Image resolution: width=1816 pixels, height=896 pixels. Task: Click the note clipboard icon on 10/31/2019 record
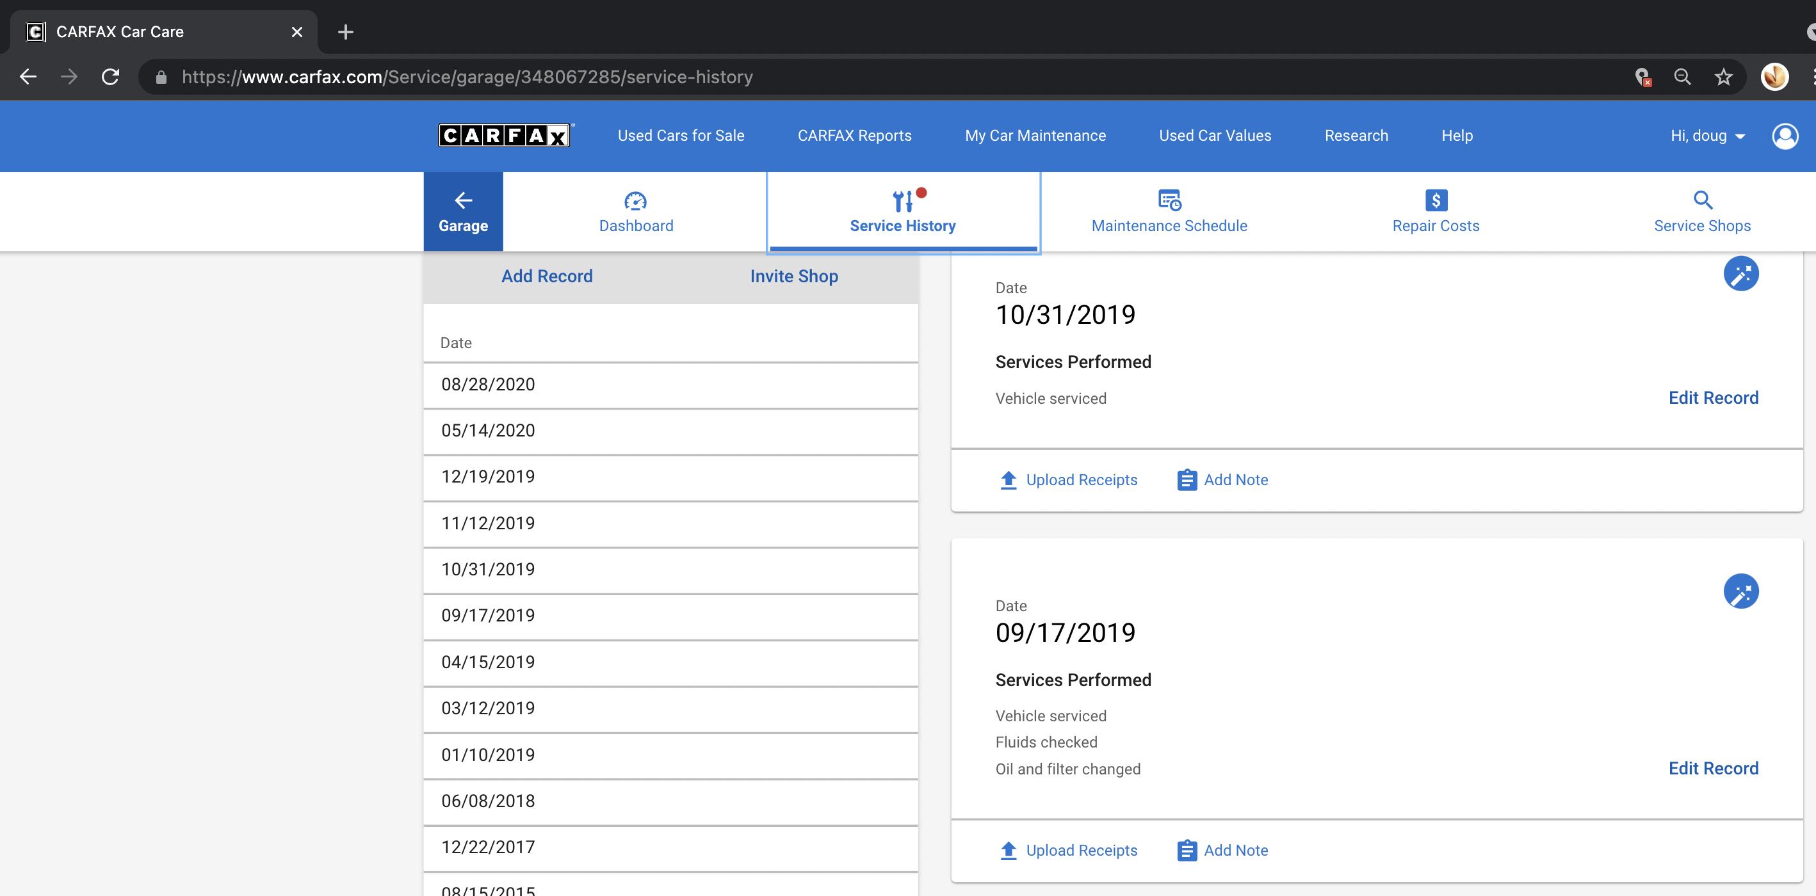(x=1187, y=480)
